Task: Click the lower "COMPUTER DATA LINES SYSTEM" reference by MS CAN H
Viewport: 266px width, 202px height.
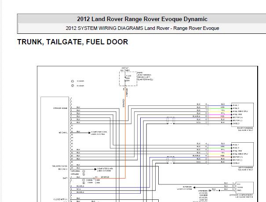Action: tap(105, 170)
